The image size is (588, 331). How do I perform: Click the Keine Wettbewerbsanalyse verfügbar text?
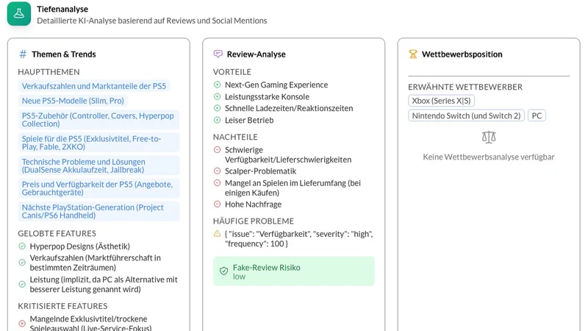[489, 157]
